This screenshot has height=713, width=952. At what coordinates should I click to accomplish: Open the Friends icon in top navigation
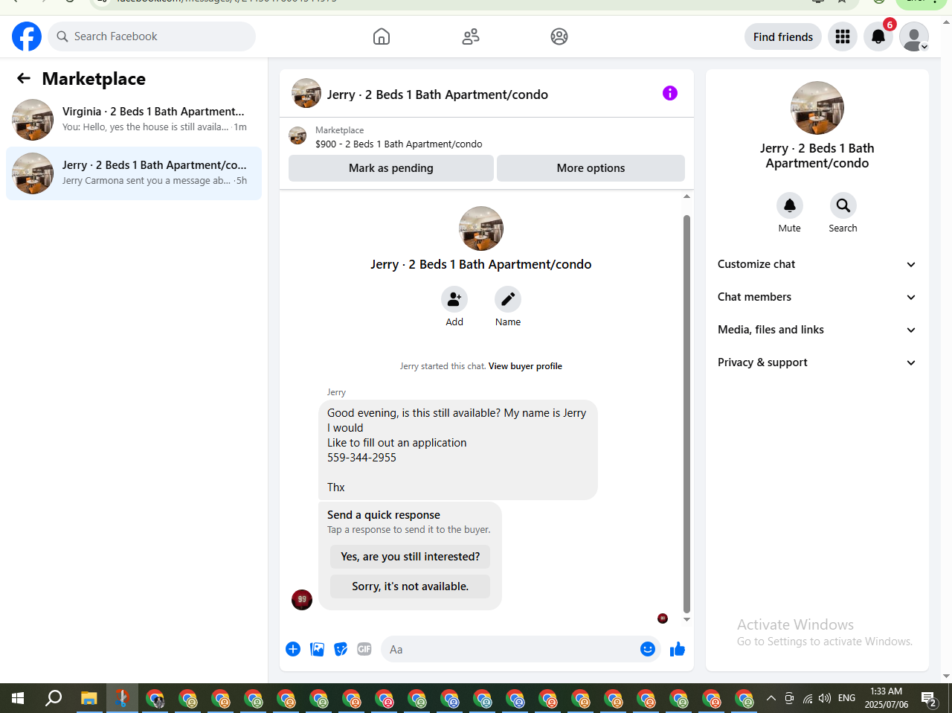tap(471, 36)
